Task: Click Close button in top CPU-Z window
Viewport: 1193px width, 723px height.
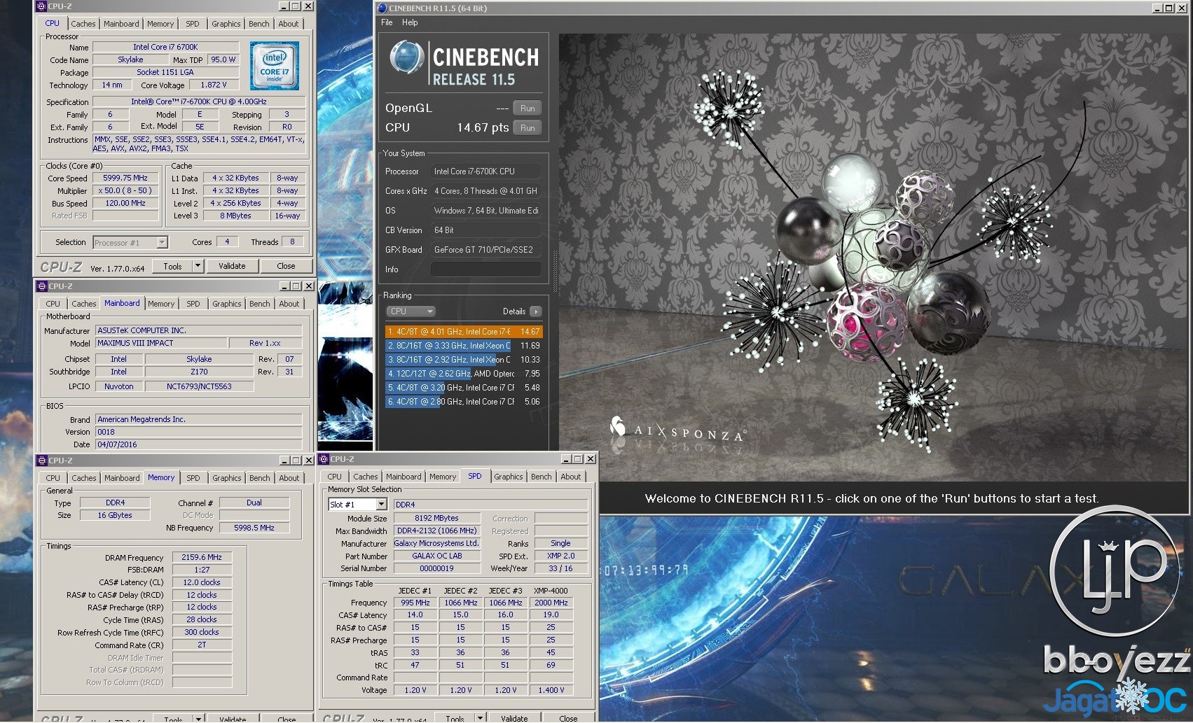Action: [x=286, y=266]
